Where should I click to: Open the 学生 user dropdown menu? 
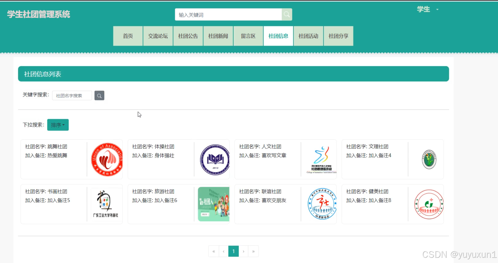coord(428,9)
